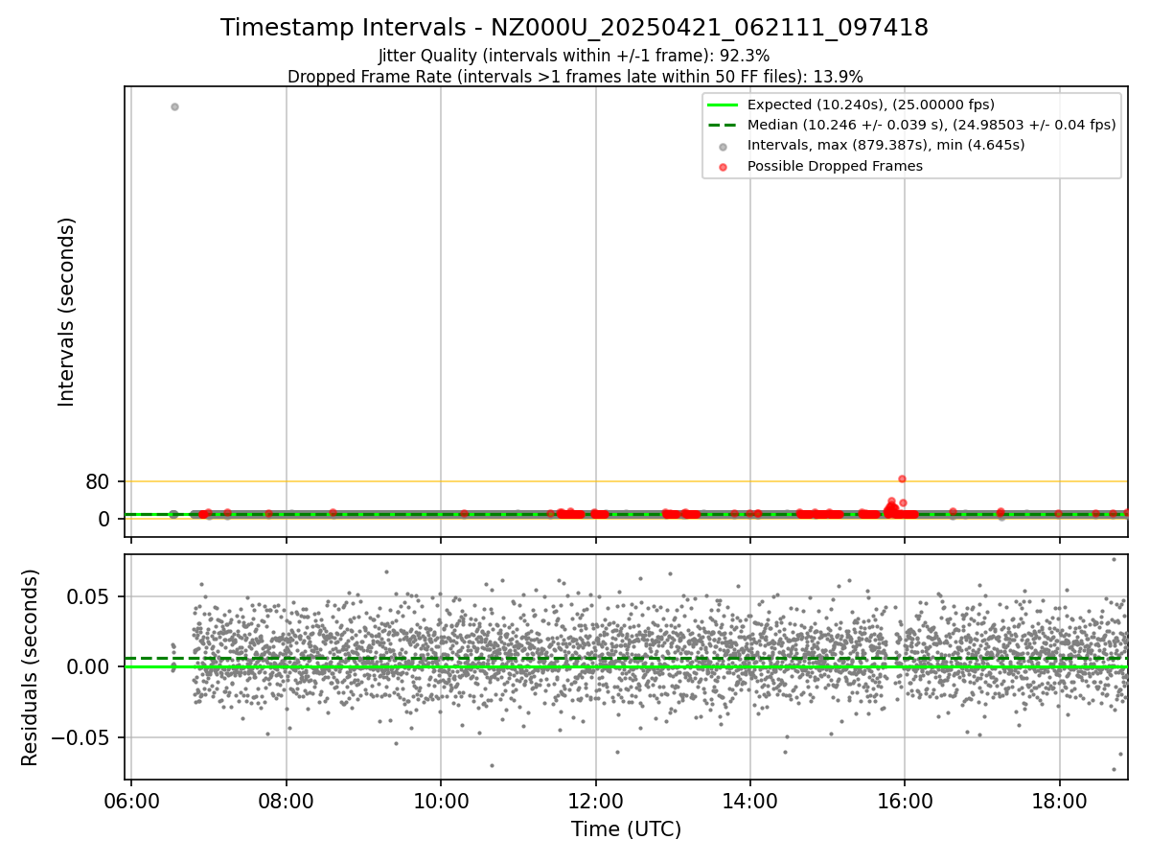The width and height of the screenshot is (1150, 863).
Task: Click the '80' tick label on the upper y-axis
Action: (x=98, y=482)
